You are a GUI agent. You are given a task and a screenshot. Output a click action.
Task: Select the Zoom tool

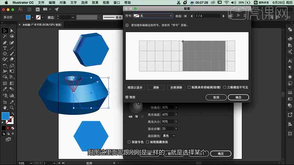click(x=12, y=108)
